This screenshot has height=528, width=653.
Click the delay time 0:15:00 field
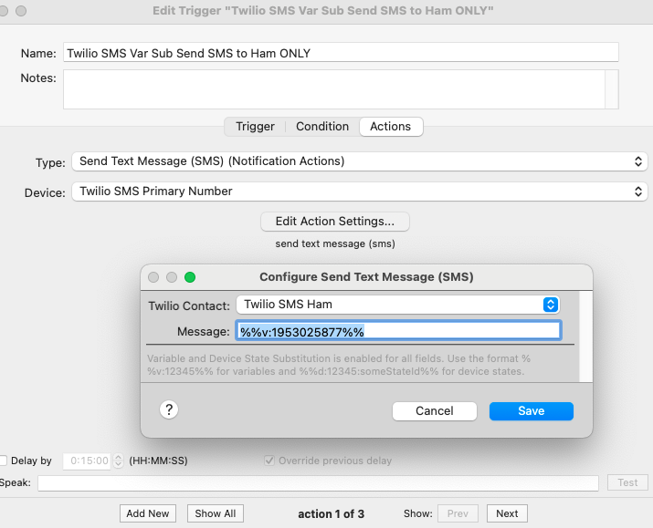(87, 461)
